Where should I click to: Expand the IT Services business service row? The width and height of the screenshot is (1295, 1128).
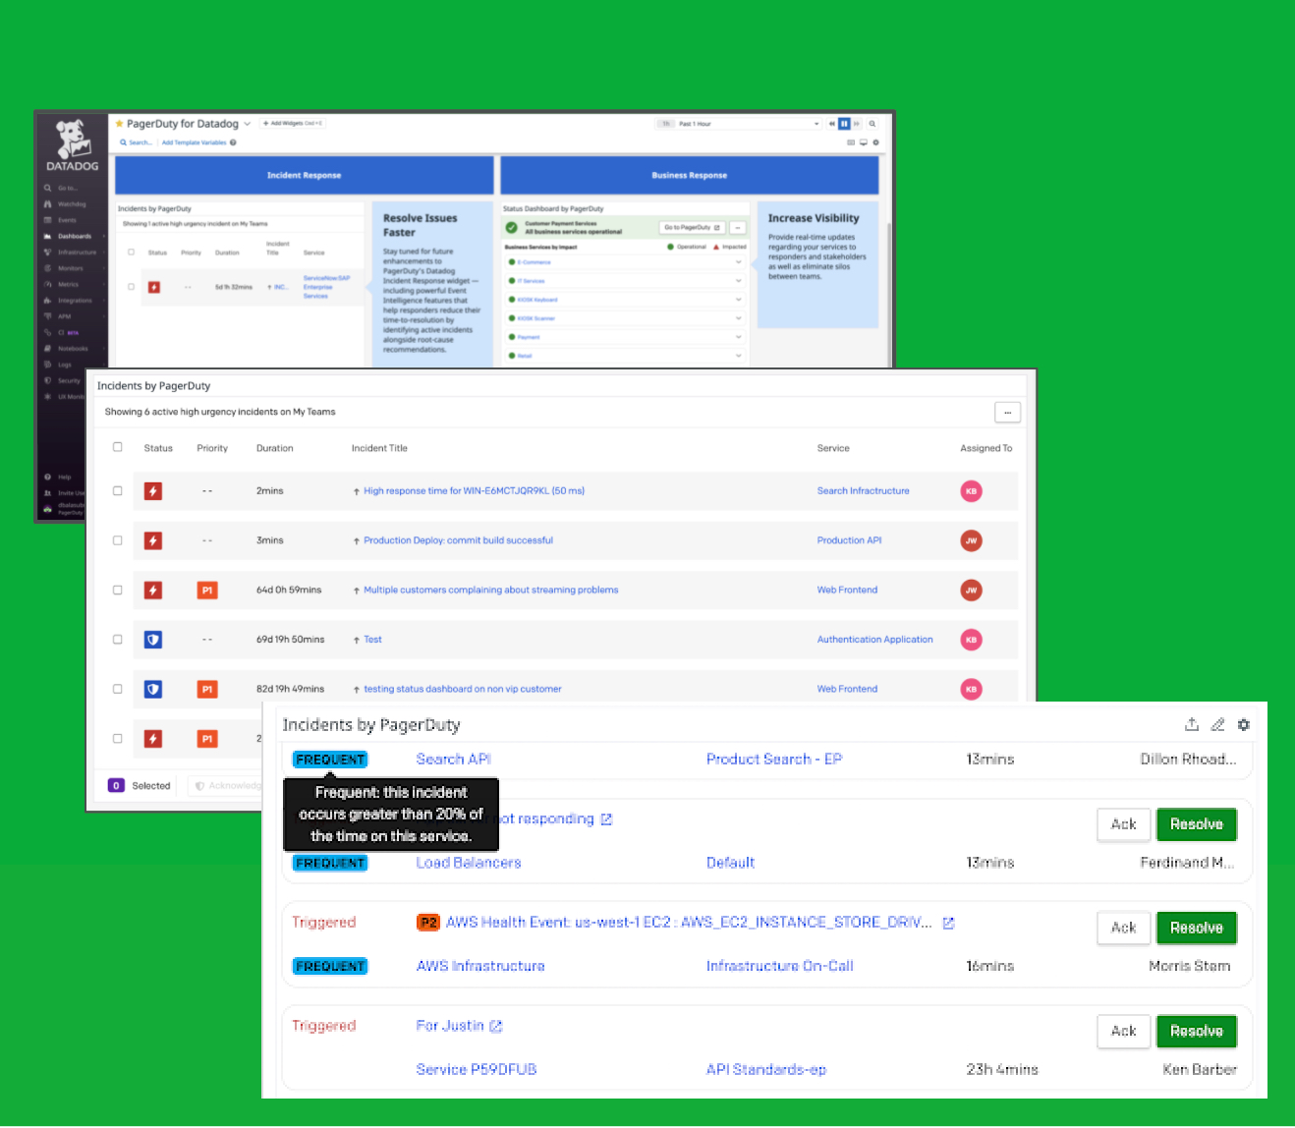click(738, 281)
